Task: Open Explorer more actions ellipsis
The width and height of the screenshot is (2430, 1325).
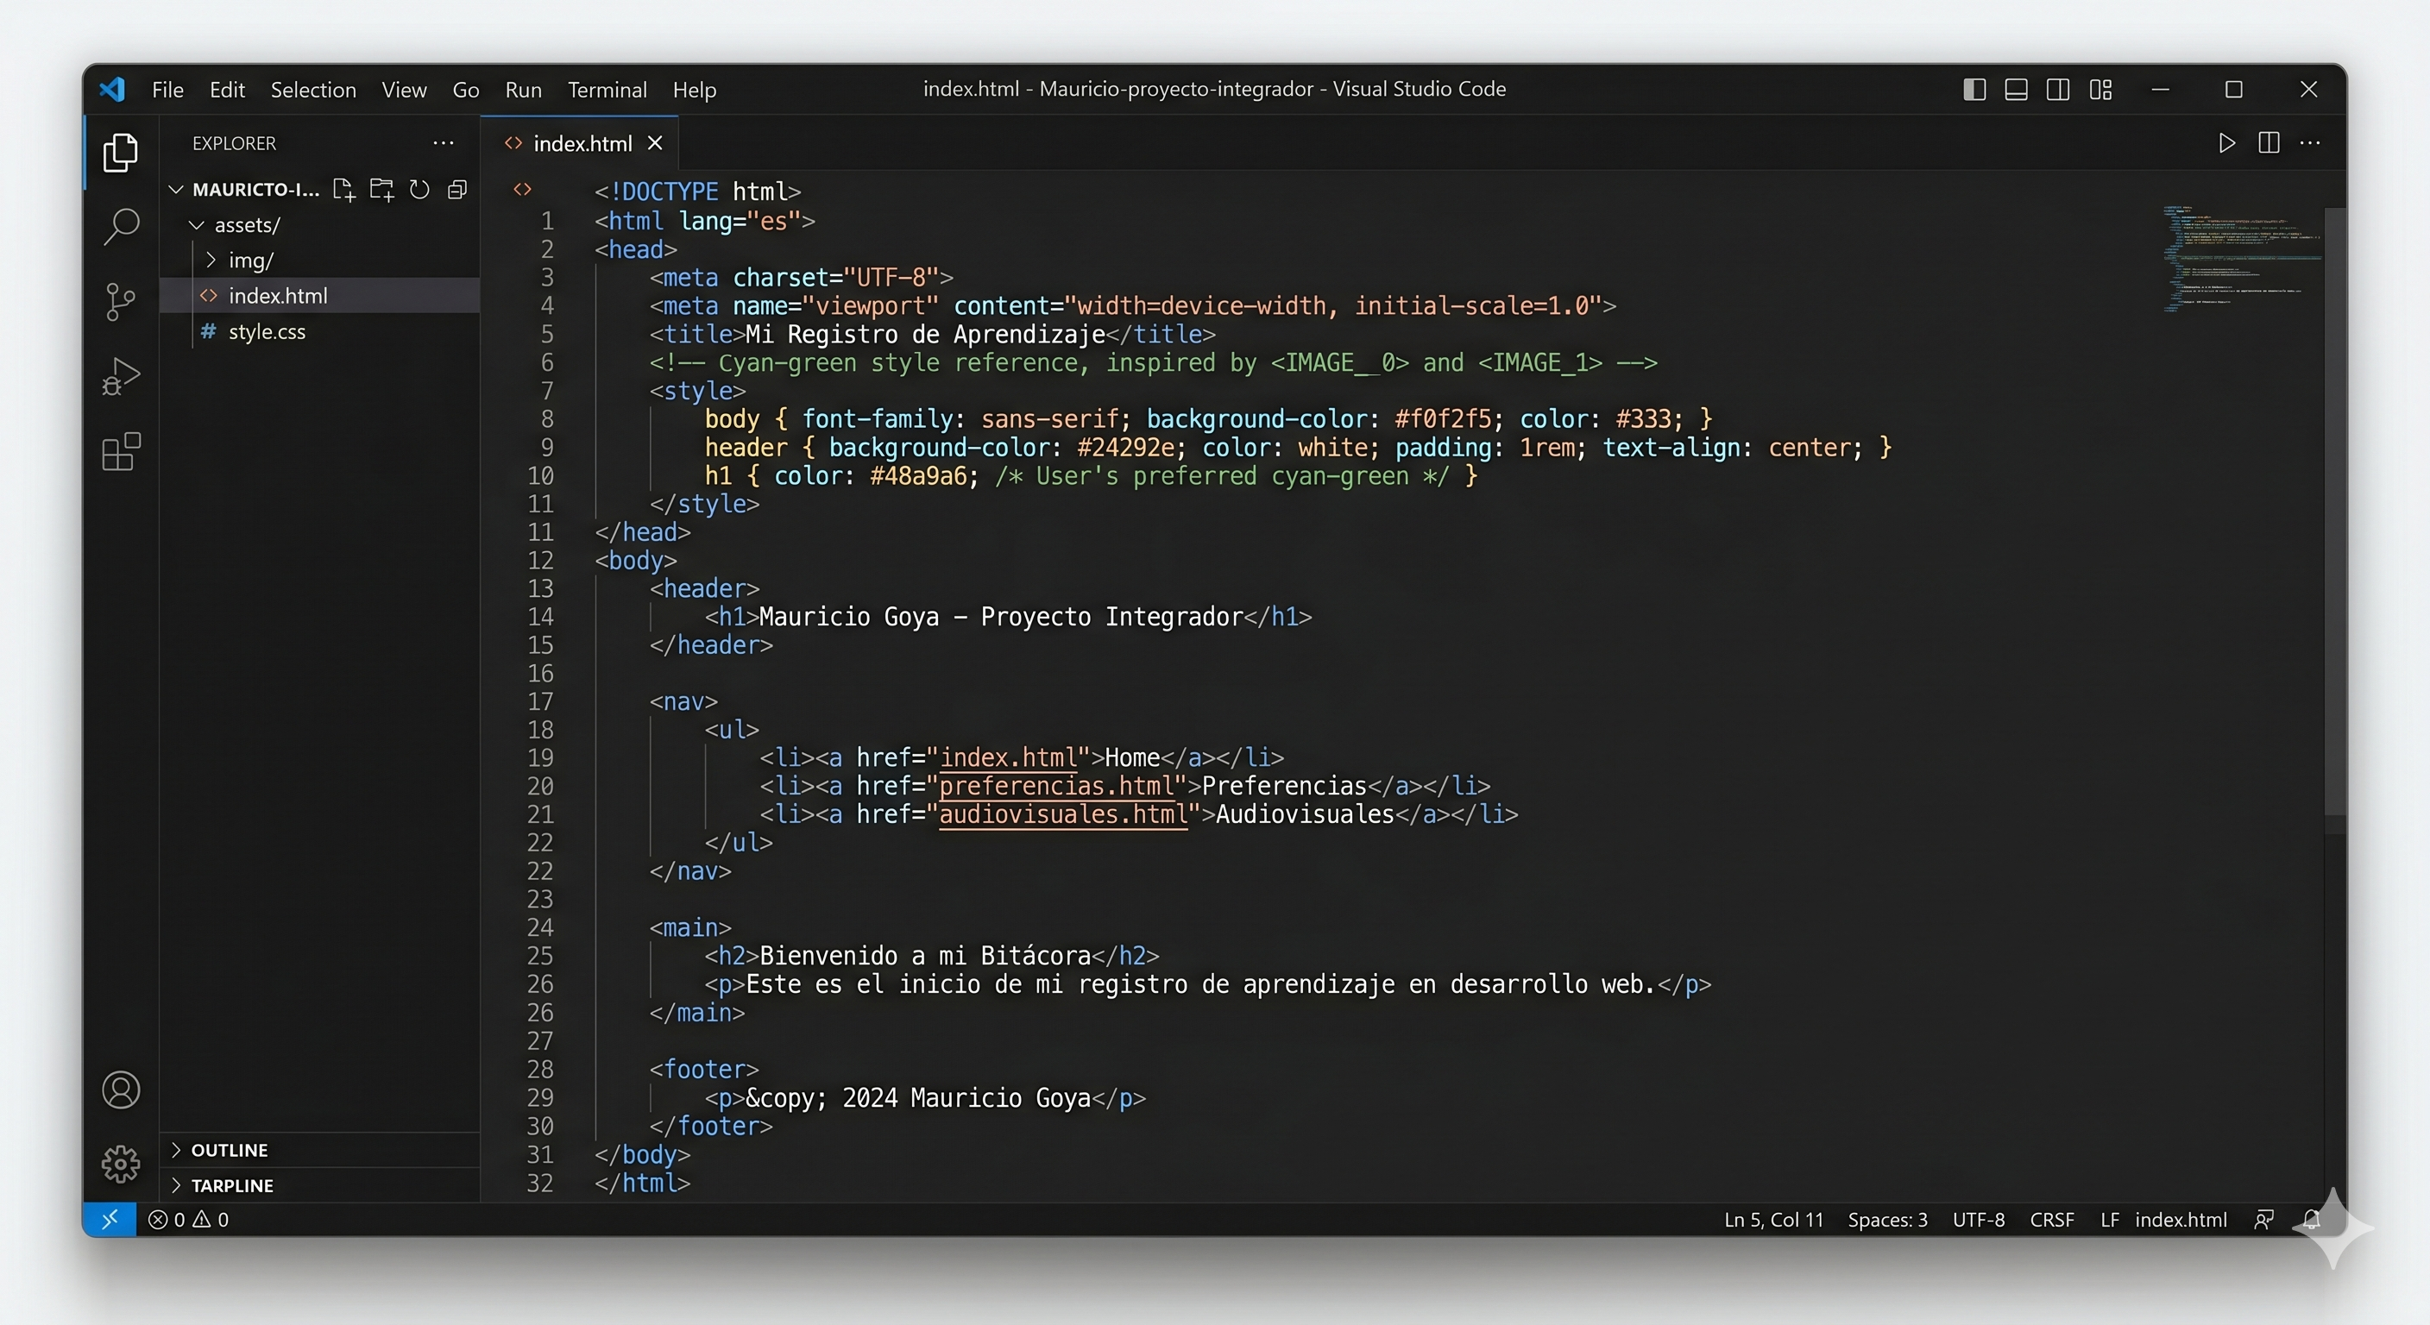Action: 444,143
